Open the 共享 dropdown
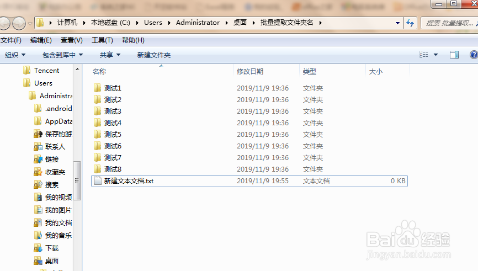Screen dimensions: 478x271 (110, 55)
